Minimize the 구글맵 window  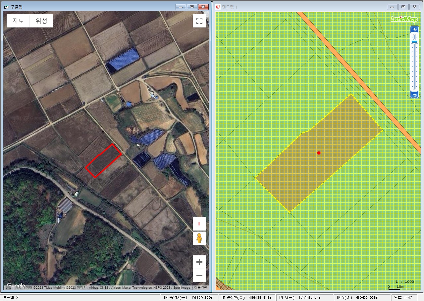[181, 7]
